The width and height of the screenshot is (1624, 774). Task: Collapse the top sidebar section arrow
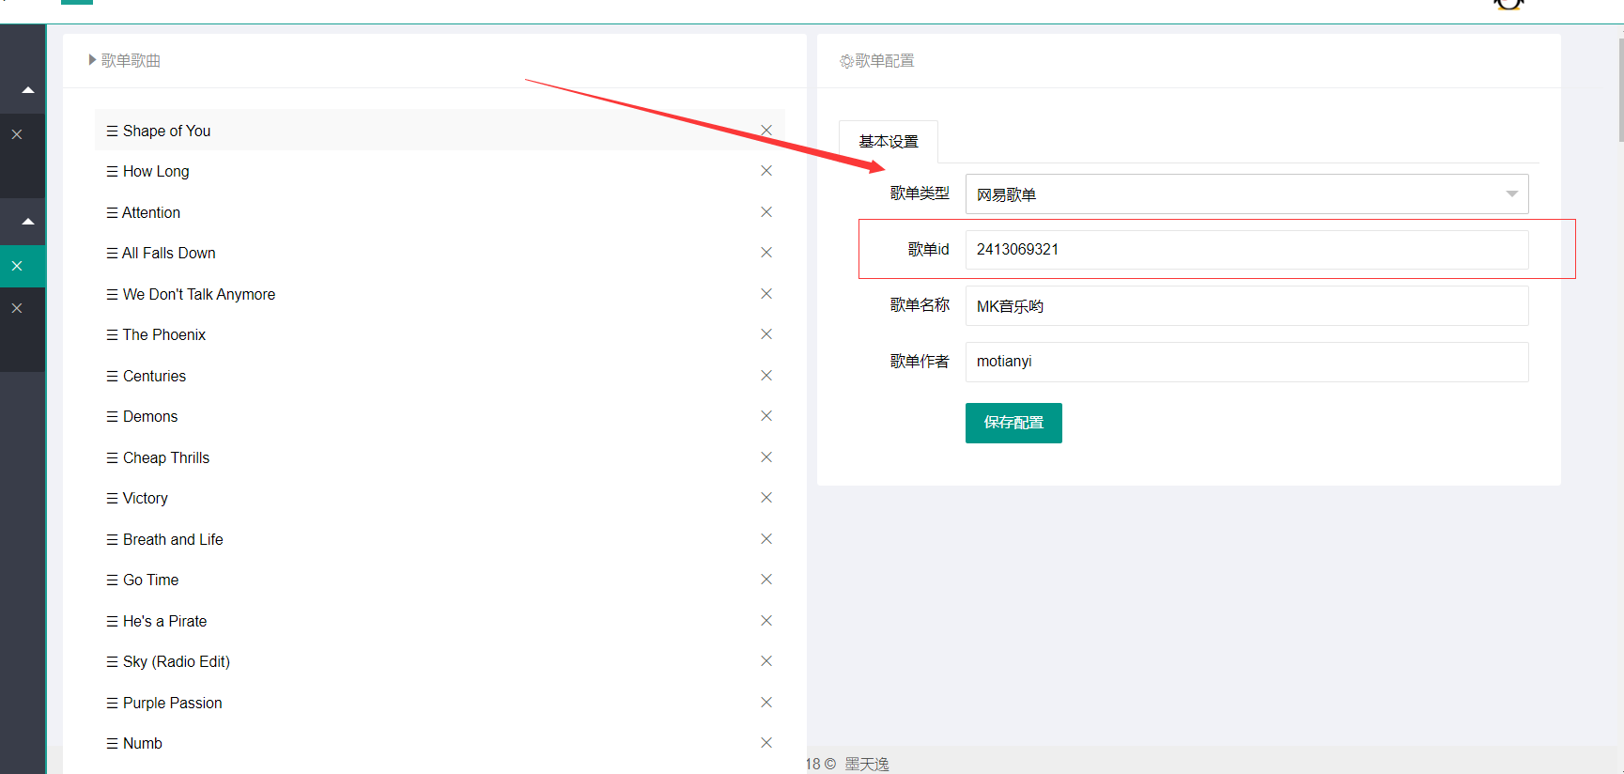(27, 90)
